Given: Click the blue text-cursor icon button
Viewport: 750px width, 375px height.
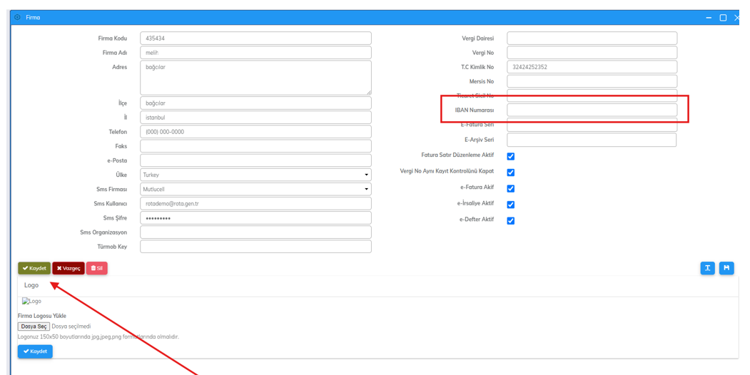Looking at the screenshot, I should tap(707, 268).
